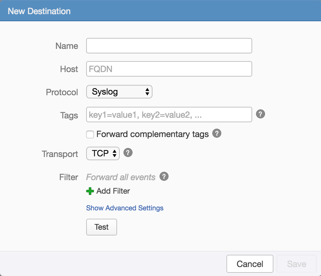Cancel the New Destination dialog
The height and width of the screenshot is (276, 321).
point(250,264)
